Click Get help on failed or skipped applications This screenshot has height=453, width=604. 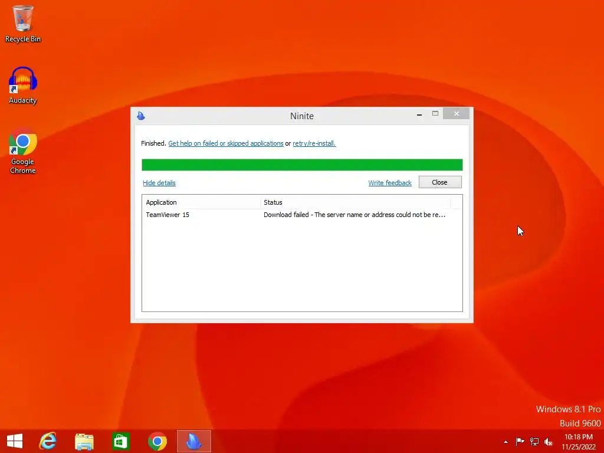click(x=226, y=143)
